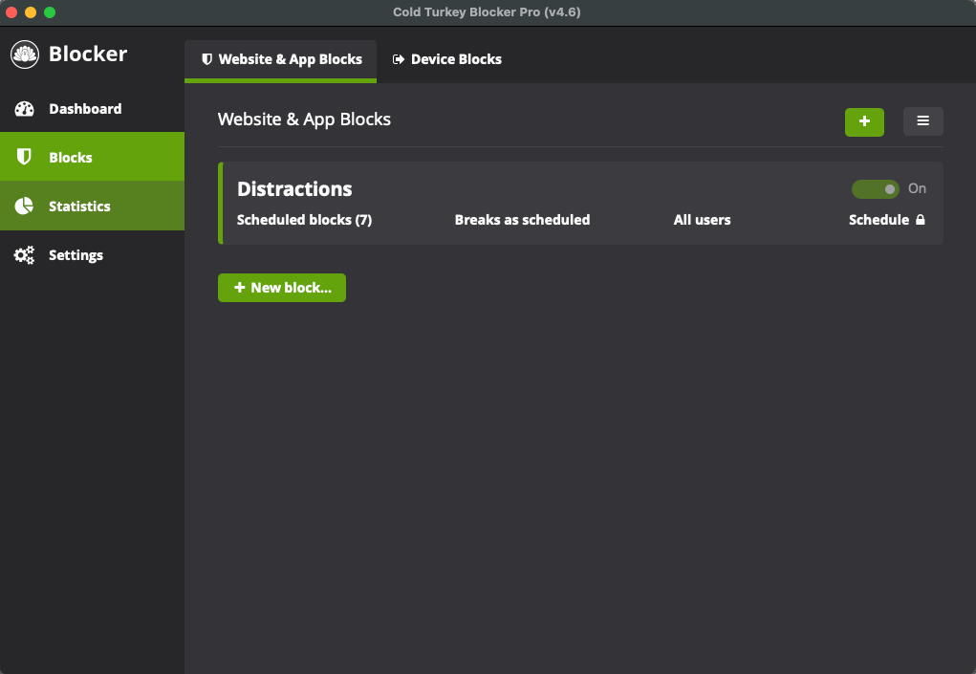Open the Distractions block title

294,189
